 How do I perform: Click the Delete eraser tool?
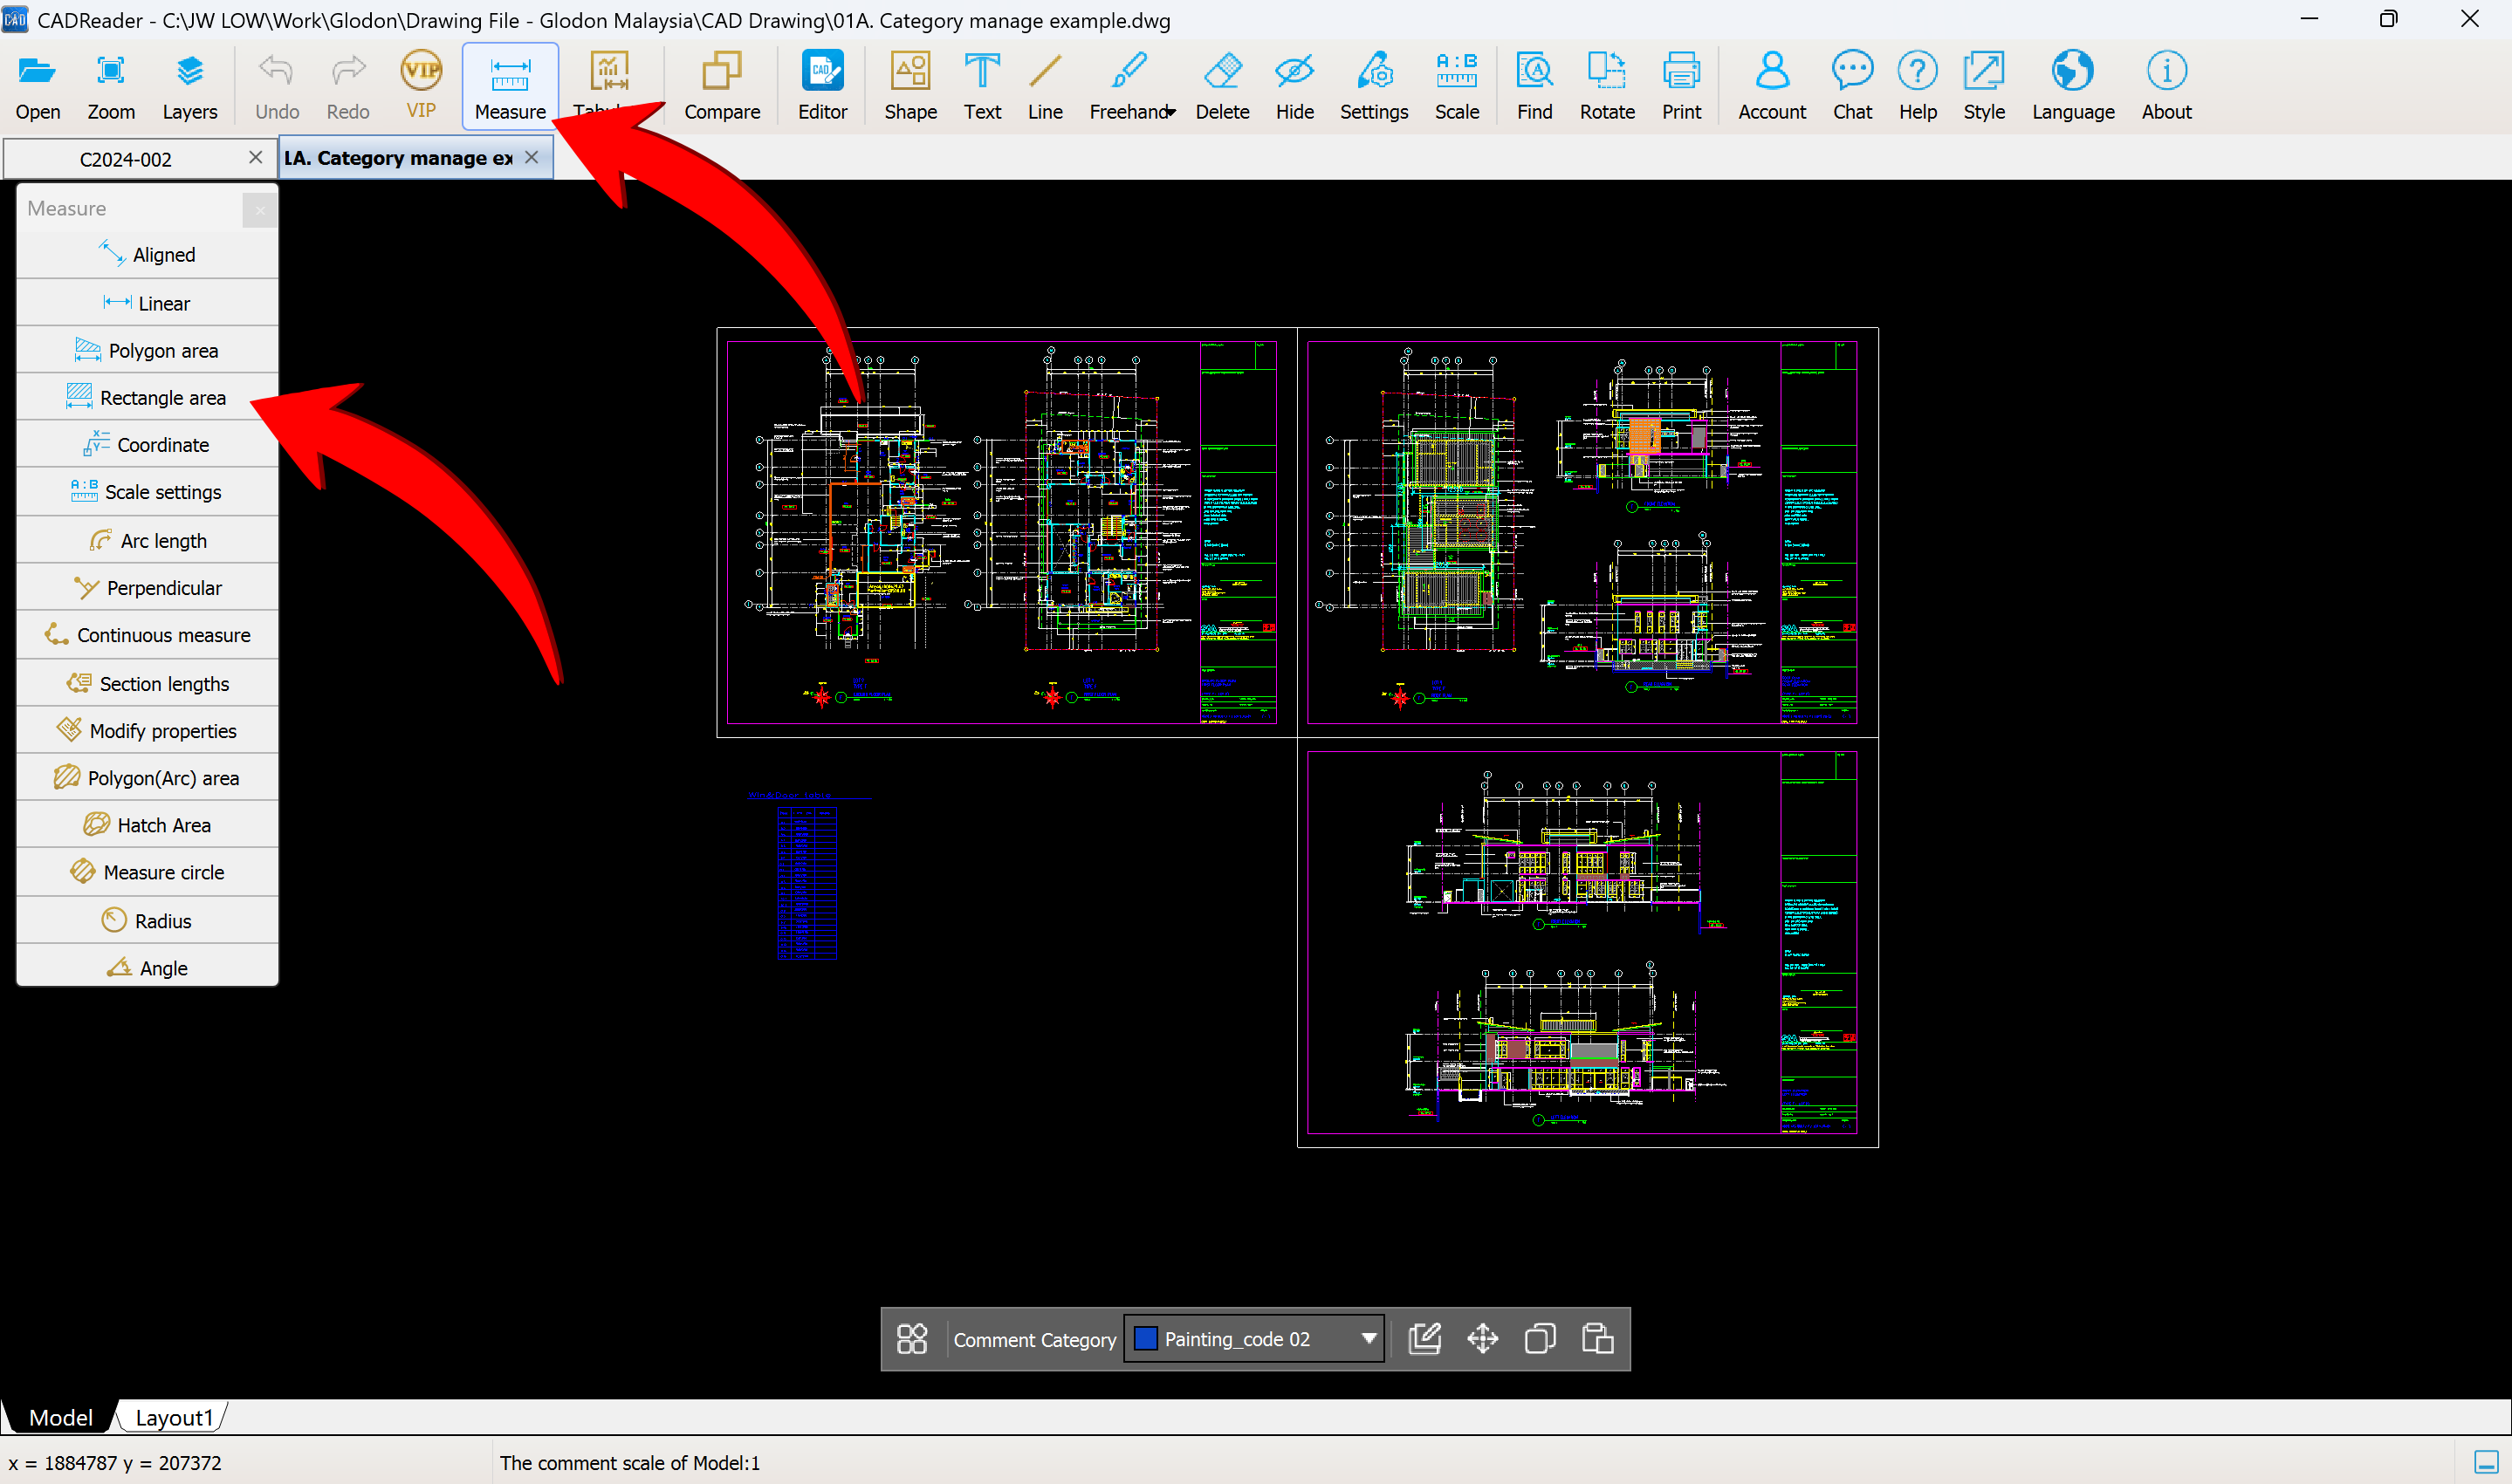[x=1223, y=86]
